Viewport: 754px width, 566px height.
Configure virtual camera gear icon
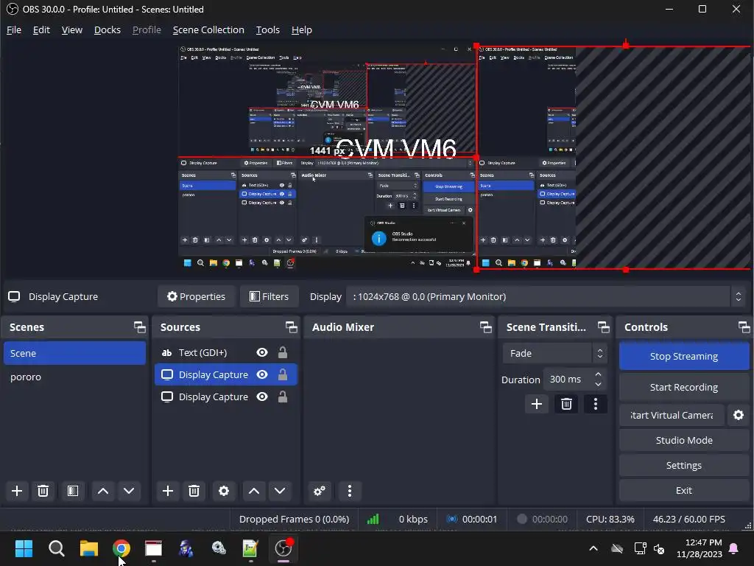739,415
